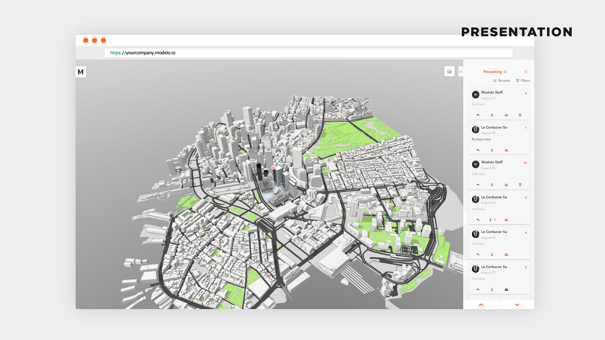Open the 3D cube view icon

click(x=449, y=72)
